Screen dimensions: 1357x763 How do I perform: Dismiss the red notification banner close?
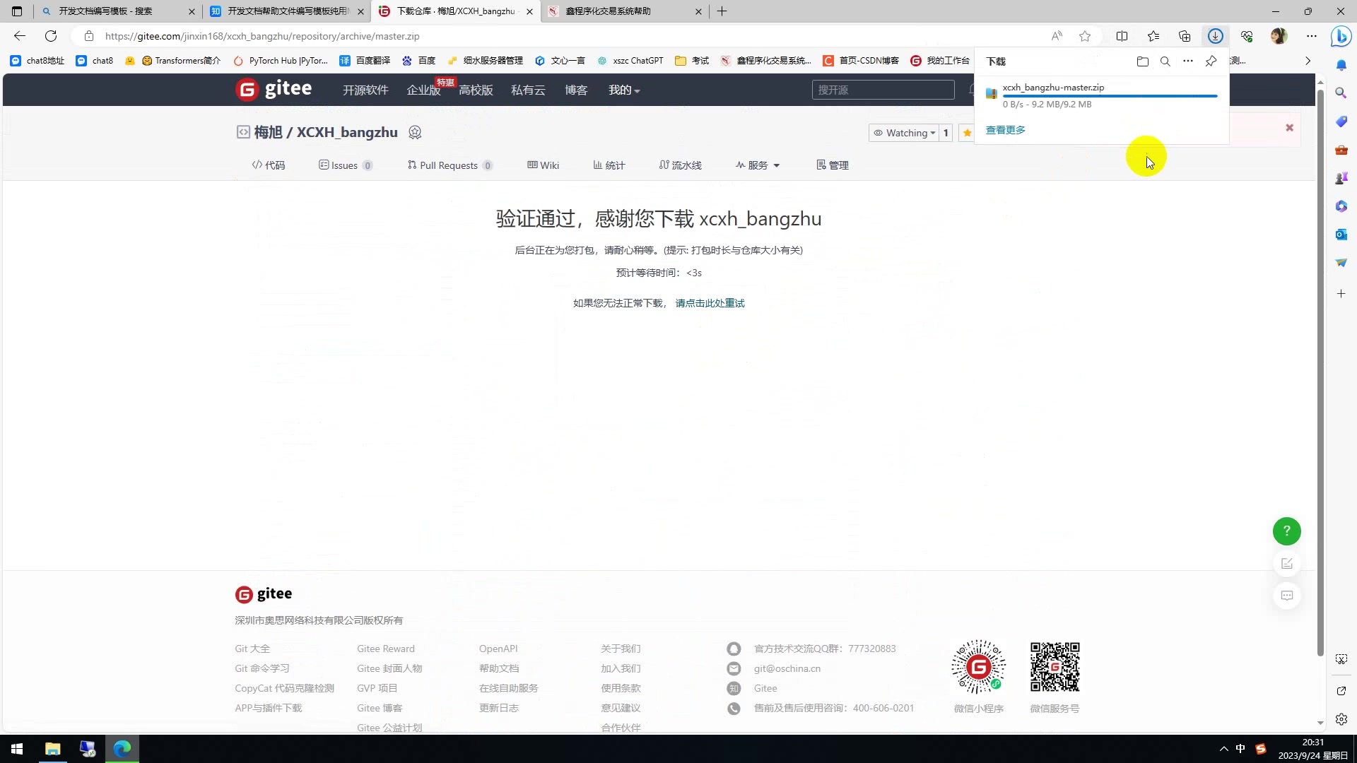tap(1289, 128)
